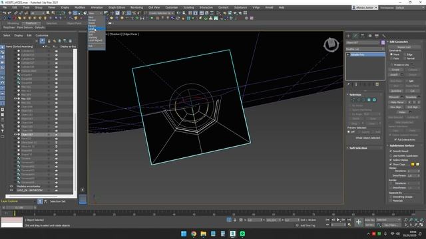The width and height of the screenshot is (426, 239).
Task: Click the Select by Name icon
Action: coord(53,13)
